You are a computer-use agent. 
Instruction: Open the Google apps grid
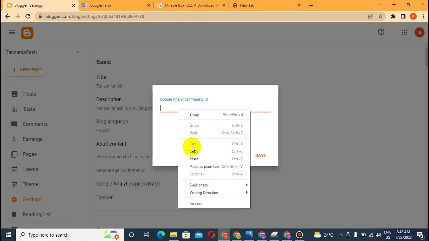coord(404,32)
